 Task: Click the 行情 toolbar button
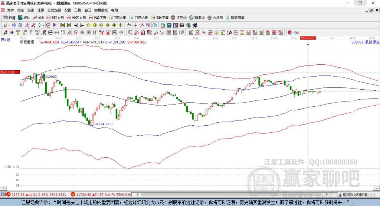[9, 18]
